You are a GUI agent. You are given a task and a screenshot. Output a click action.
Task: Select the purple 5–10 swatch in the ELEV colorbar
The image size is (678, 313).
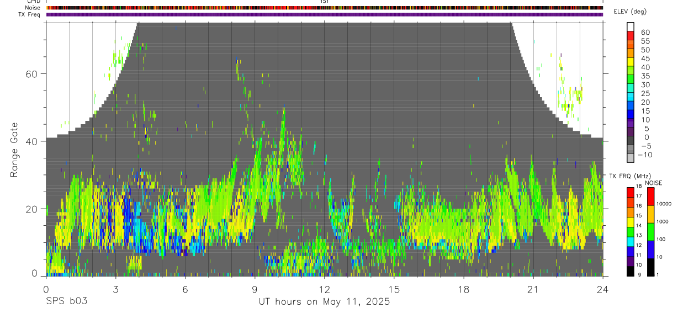(631, 124)
